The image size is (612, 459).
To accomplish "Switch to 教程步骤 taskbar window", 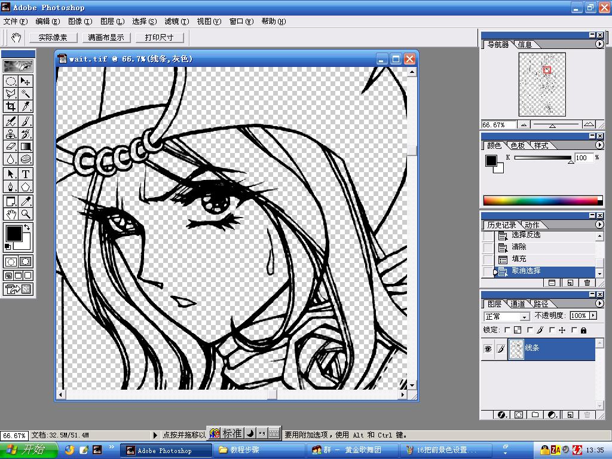I will (x=259, y=450).
